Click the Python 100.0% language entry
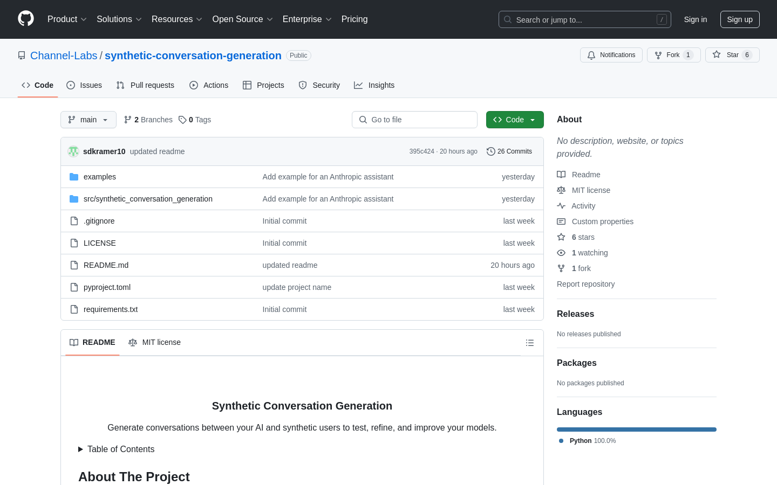The width and height of the screenshot is (777, 485). [x=587, y=441]
